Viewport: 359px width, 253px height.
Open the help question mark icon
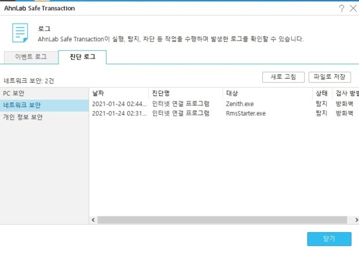tap(342, 9)
